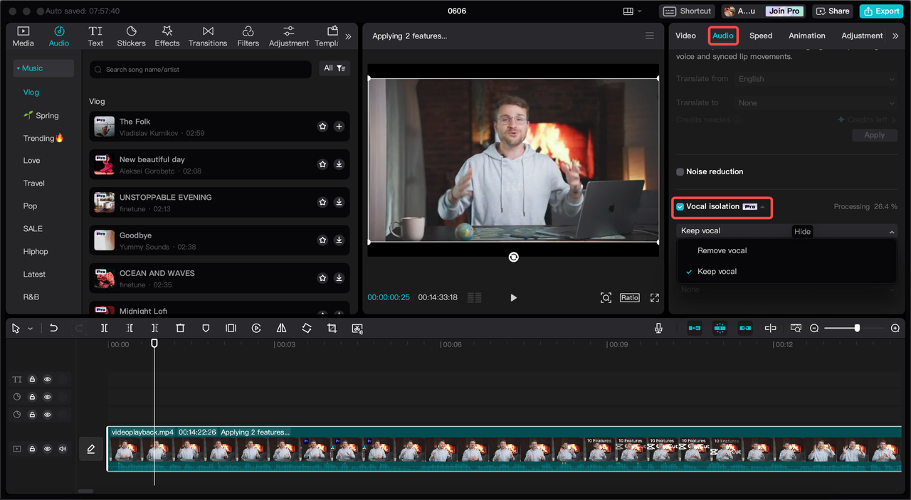Click the delete trash icon in timeline toolbar
This screenshot has height=500, width=911.
(180, 328)
